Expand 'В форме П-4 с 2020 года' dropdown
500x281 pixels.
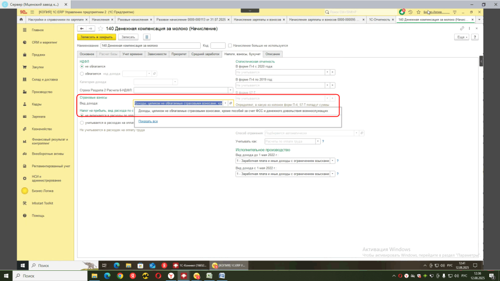point(327,72)
